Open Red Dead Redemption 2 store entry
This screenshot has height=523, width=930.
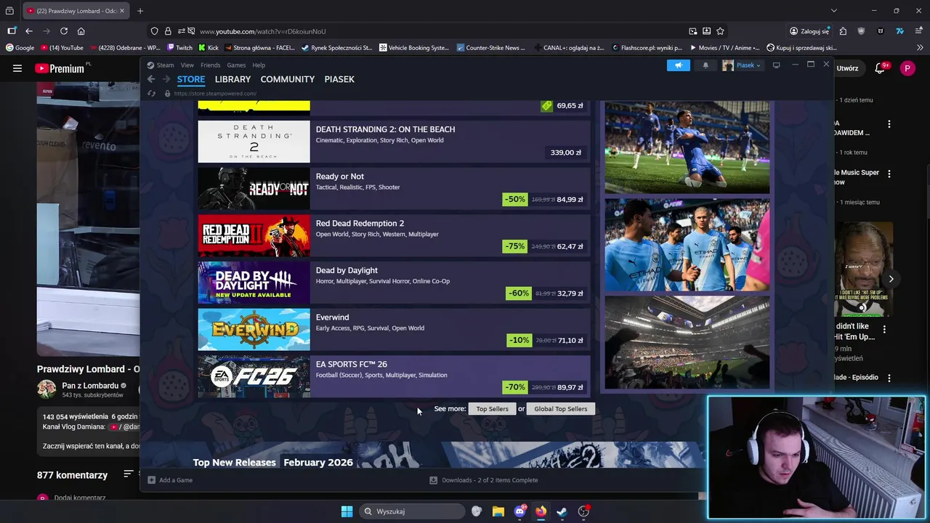395,235
